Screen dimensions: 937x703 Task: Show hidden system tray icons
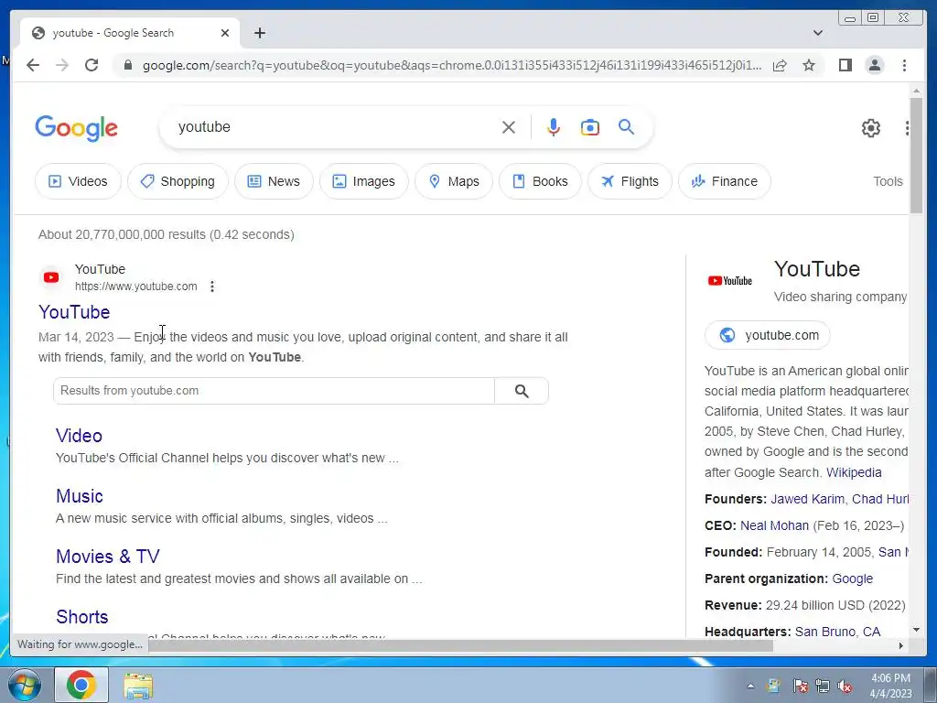click(x=750, y=686)
